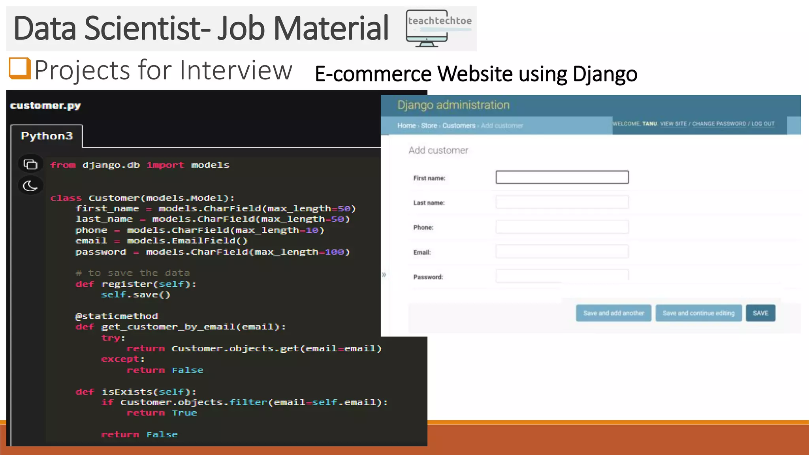Toggle dark mode moon icon

click(x=30, y=186)
